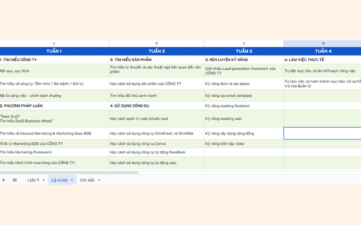Screen dimensions: 361x225
Task: Select the 'Nội quy, quy định' cell
Action: click(54, 71)
